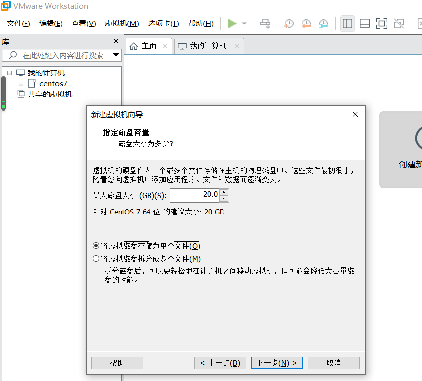Select 将虚拟磁盘拆分成多个文件 option
The height and width of the screenshot is (381, 422).
pos(147,259)
